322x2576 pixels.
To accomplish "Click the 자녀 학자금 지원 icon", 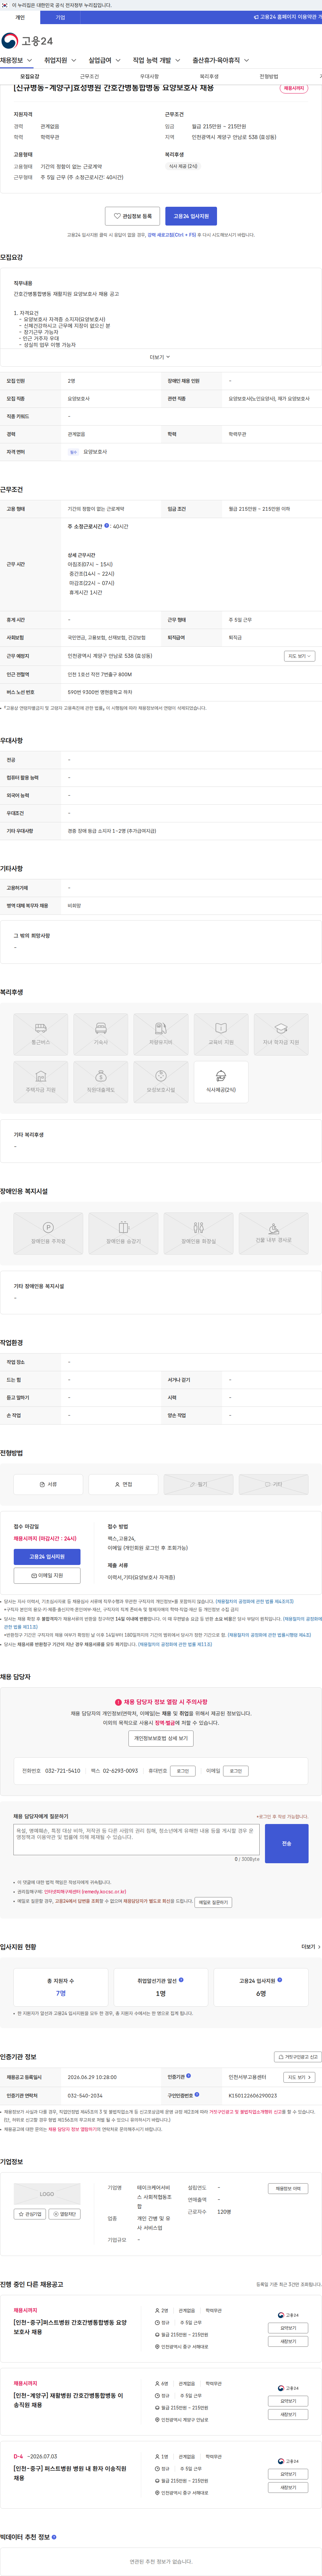I will click(x=281, y=1034).
